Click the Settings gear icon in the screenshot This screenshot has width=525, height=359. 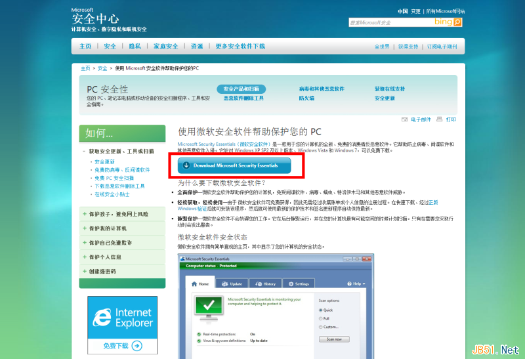click(x=291, y=284)
